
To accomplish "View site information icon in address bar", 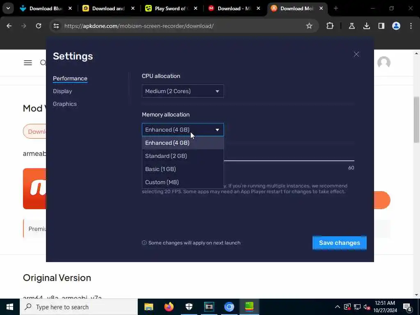I will [56, 26].
